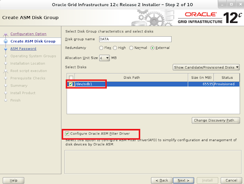Open ASM Password step link
Viewport: 244px width, 184px height.
[23, 49]
